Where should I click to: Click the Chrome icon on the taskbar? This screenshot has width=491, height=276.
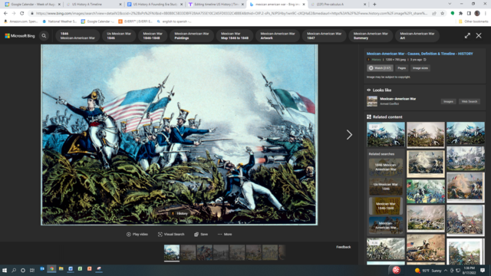(x=51, y=269)
